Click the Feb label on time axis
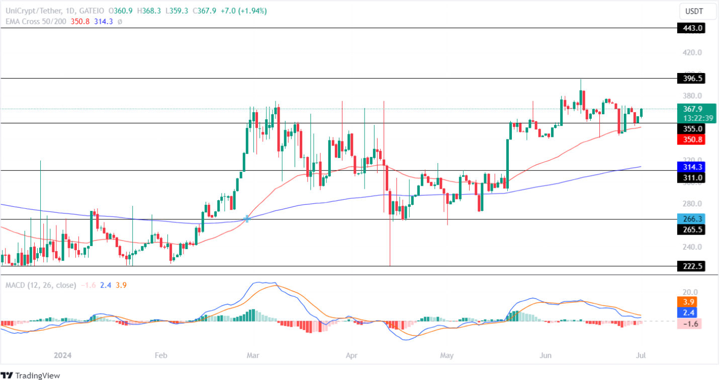Viewport: 720px width, 380px height. tap(160, 355)
